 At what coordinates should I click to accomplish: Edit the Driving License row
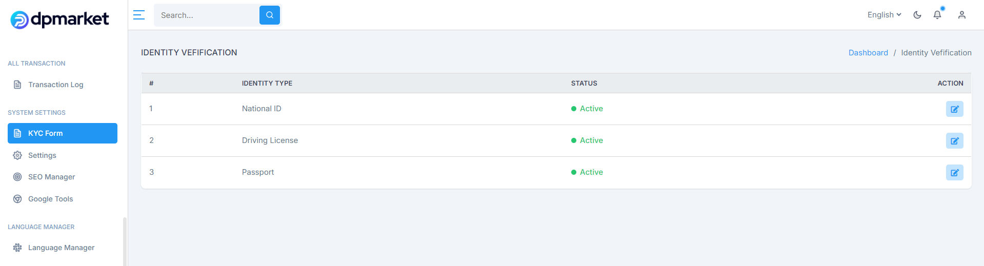955,141
